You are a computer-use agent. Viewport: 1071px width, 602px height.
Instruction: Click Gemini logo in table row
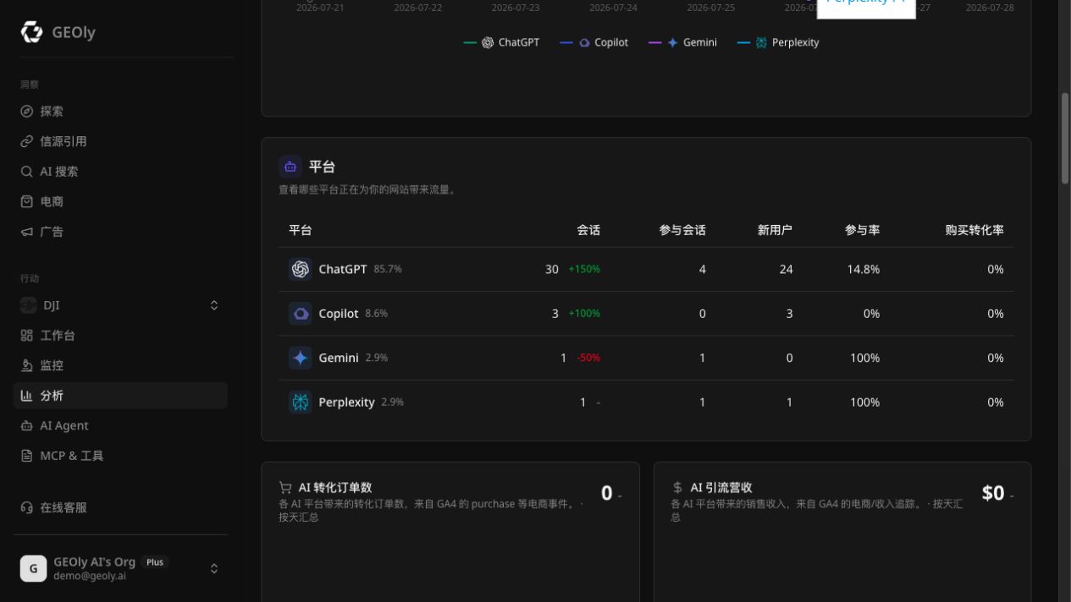point(300,358)
